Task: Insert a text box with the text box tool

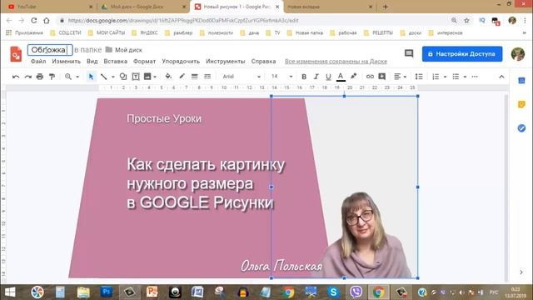Action: click(x=136, y=77)
